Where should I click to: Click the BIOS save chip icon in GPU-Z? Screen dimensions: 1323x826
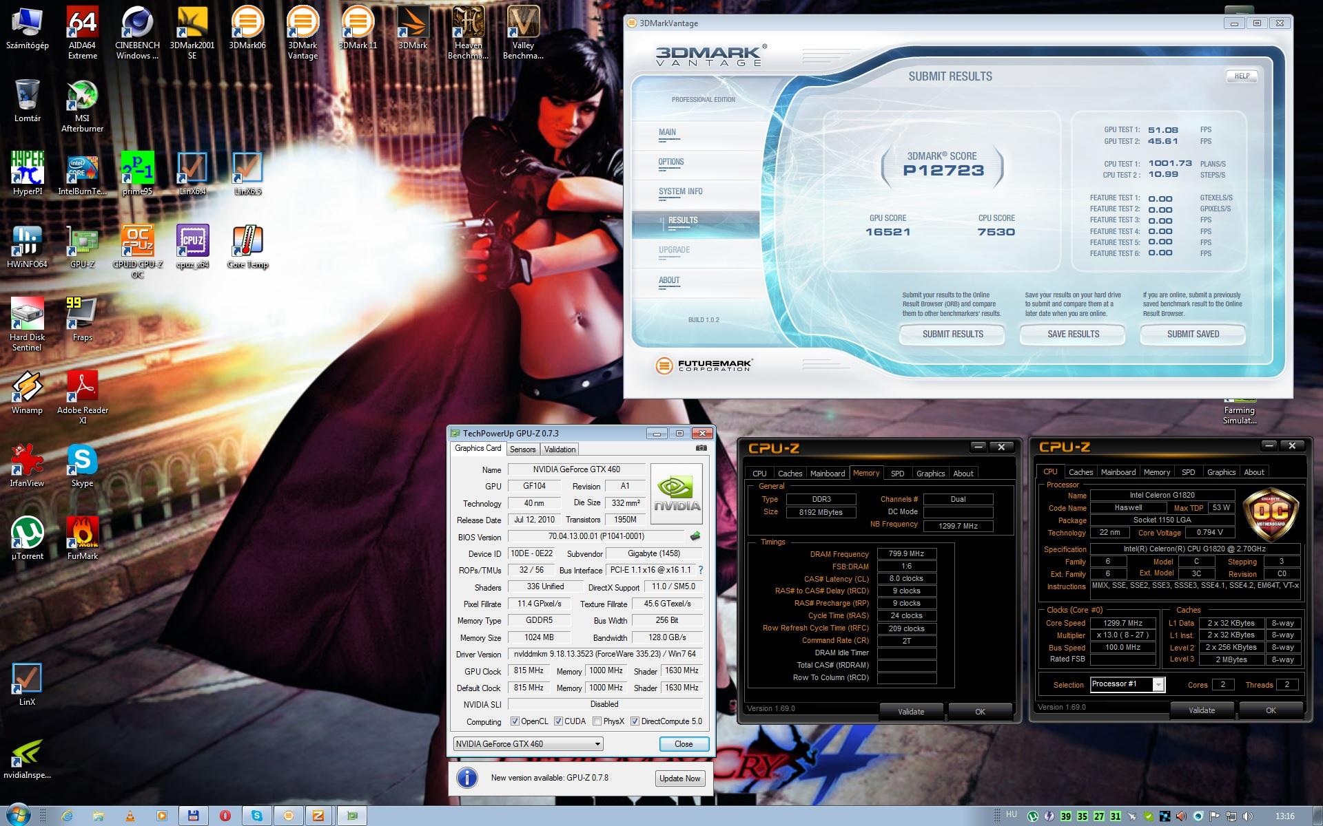click(695, 536)
